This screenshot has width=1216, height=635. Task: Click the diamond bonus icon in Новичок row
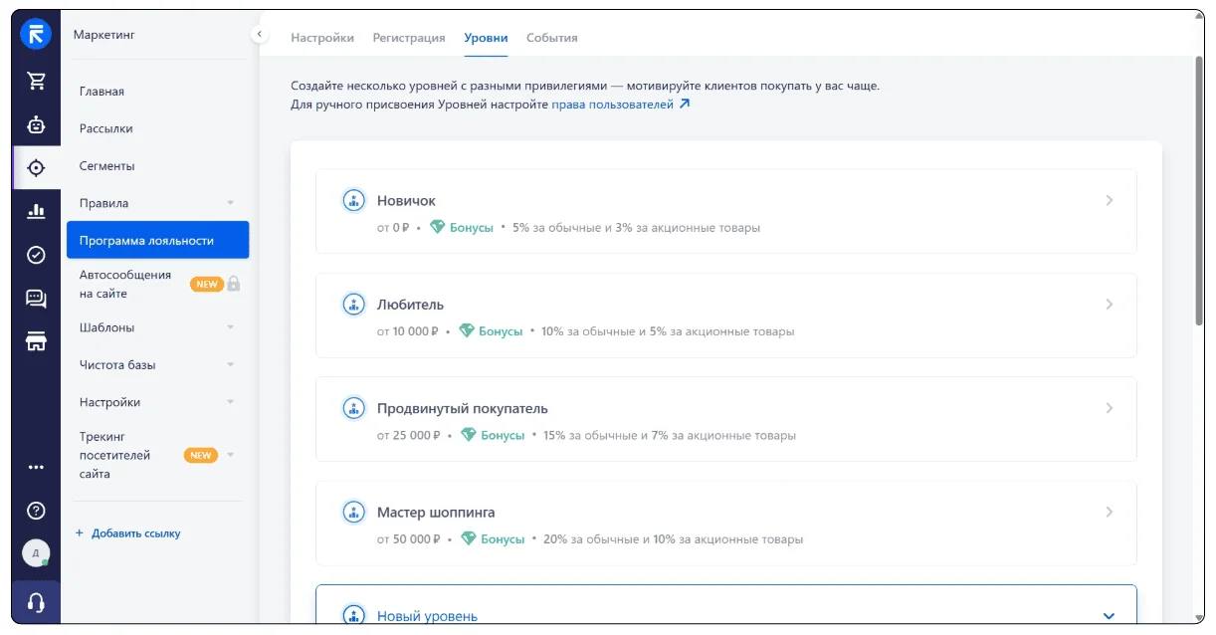tap(438, 228)
